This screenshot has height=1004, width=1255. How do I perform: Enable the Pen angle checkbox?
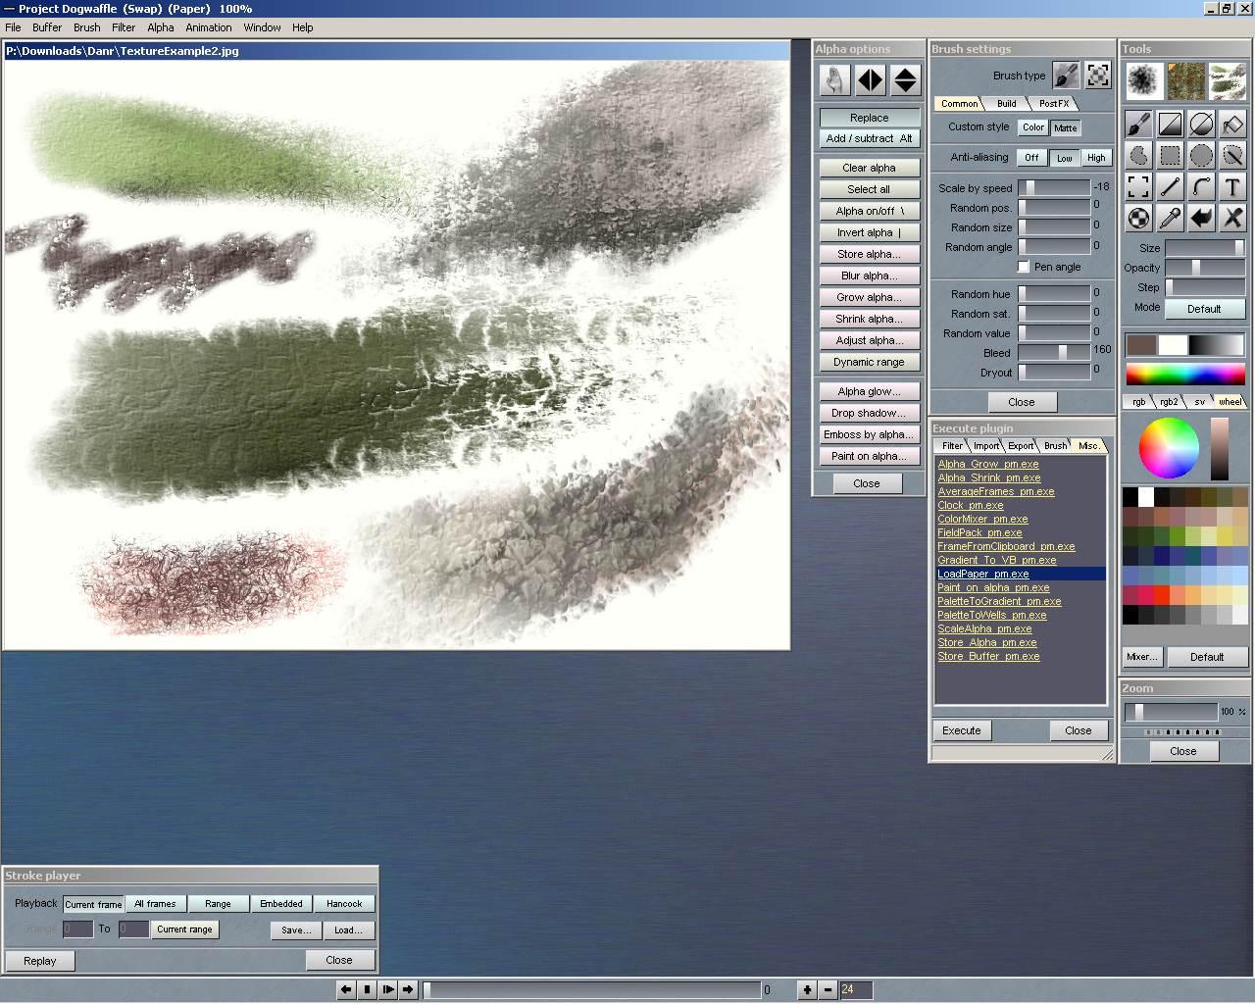1024,267
